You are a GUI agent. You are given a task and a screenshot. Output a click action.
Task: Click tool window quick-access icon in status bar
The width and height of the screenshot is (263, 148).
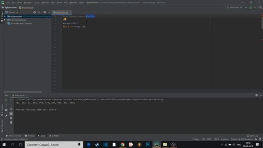point(2,139)
